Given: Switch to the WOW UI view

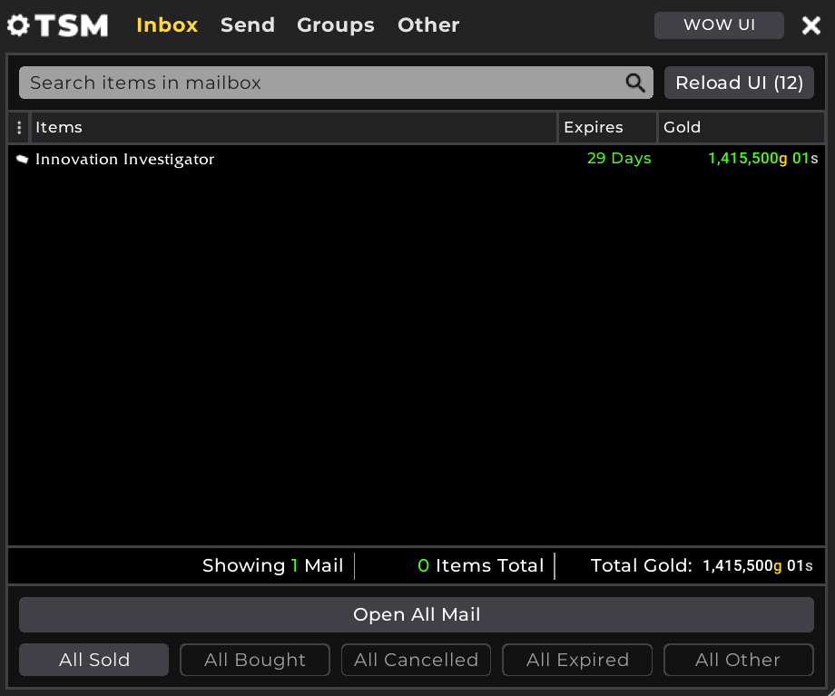Looking at the screenshot, I should pyautogui.click(x=719, y=25).
